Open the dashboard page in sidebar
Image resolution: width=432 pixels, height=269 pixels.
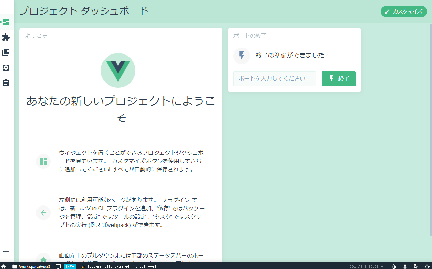tap(6, 22)
